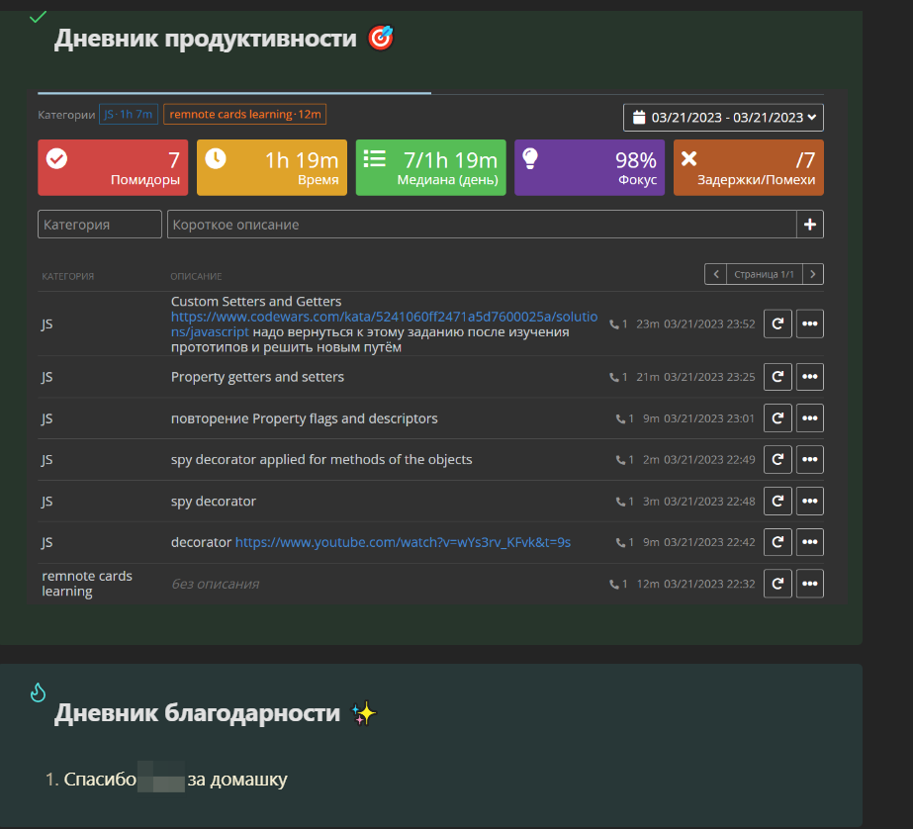913x829 pixels.
Task: Toggle the JS 1h 7m category filter
Action: pos(129,115)
